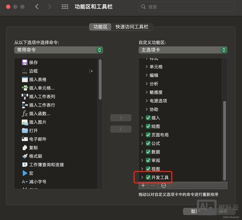
Task: Uncheck the Insert (插入) tab checkbox
Action: click(x=148, y=118)
